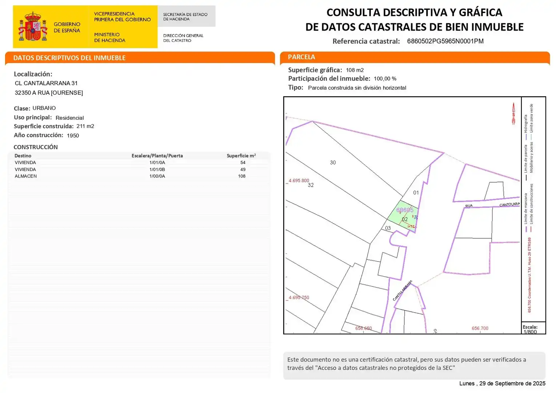The image size is (556, 393).
Task: Click parcel number '32' on map
Action: tap(311, 185)
